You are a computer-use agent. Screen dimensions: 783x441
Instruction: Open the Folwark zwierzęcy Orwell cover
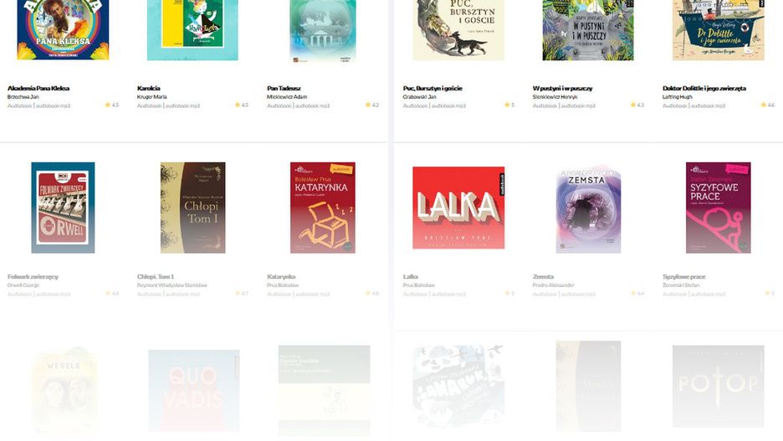pos(63,208)
